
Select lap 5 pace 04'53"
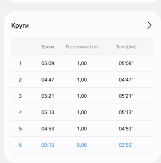[126, 129]
